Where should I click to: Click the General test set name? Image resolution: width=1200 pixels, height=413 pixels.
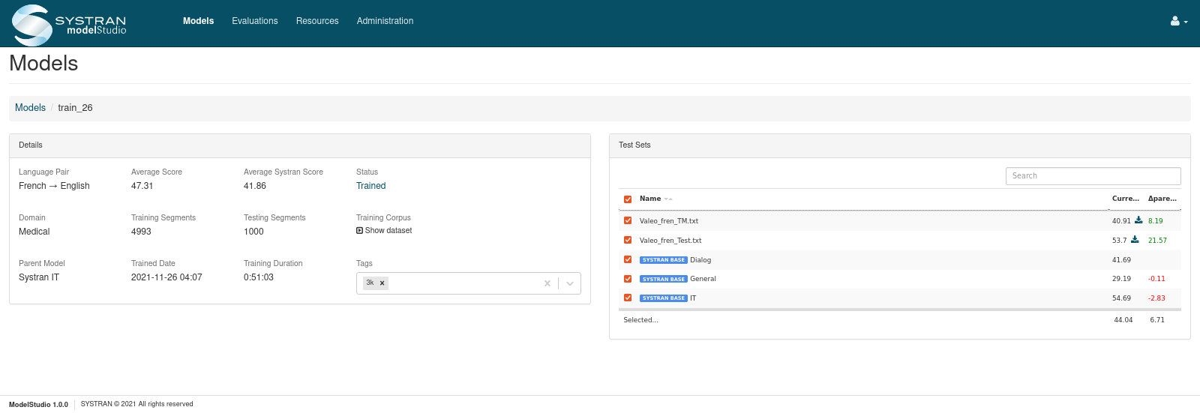point(703,279)
